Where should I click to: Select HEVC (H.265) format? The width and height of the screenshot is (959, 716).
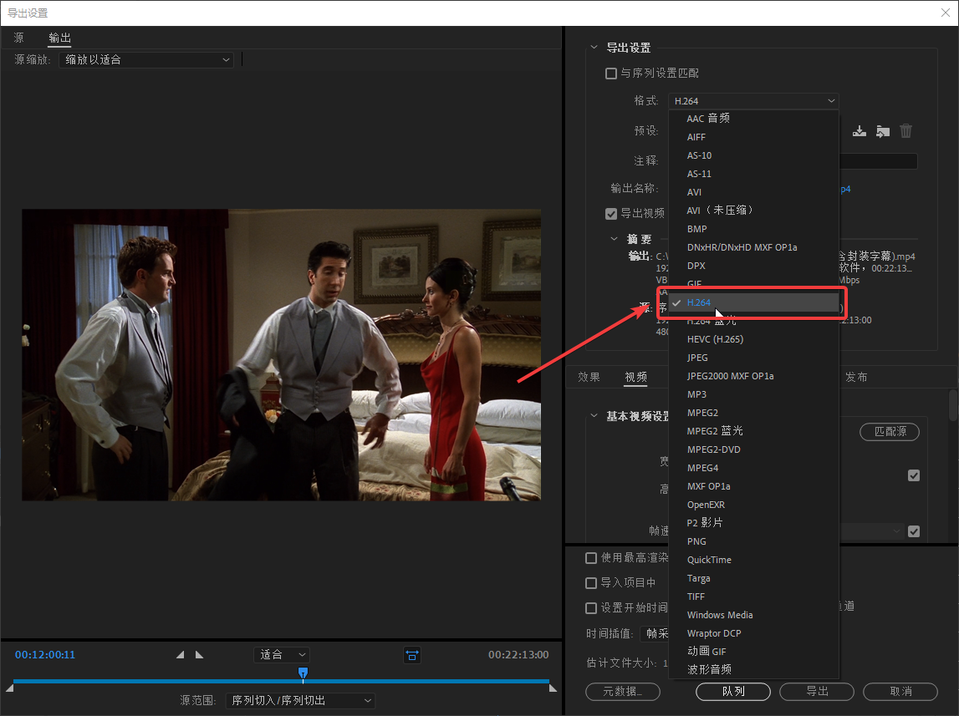click(753, 339)
